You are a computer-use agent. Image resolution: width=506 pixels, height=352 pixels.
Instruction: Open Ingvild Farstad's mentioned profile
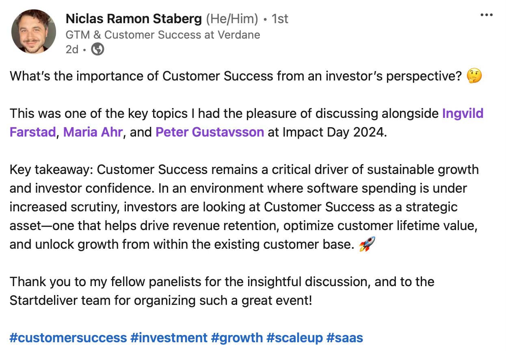pos(462,113)
